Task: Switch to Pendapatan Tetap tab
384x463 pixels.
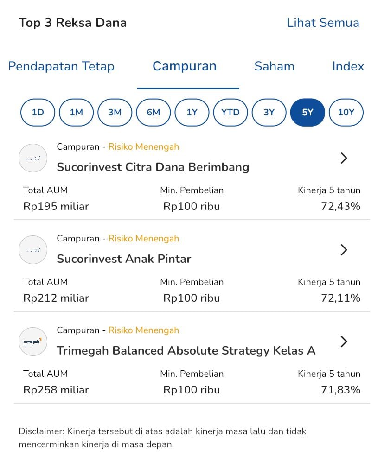Action: (x=62, y=66)
